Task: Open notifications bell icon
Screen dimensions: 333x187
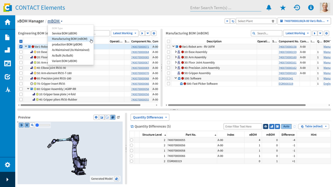Action: point(269,8)
